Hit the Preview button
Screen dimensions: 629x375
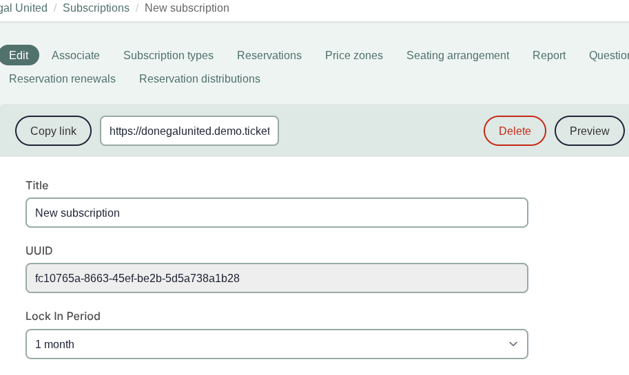point(589,131)
